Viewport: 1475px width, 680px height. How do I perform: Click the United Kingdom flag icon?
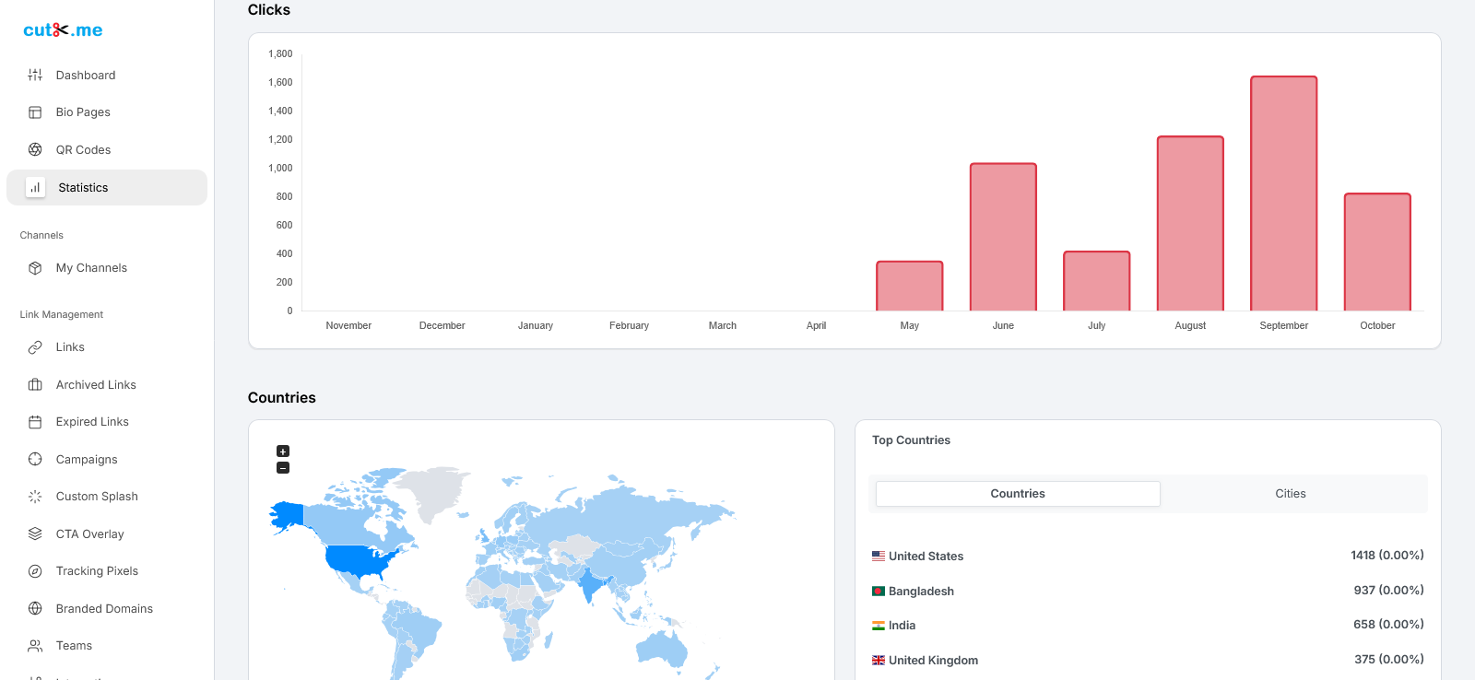pos(879,661)
